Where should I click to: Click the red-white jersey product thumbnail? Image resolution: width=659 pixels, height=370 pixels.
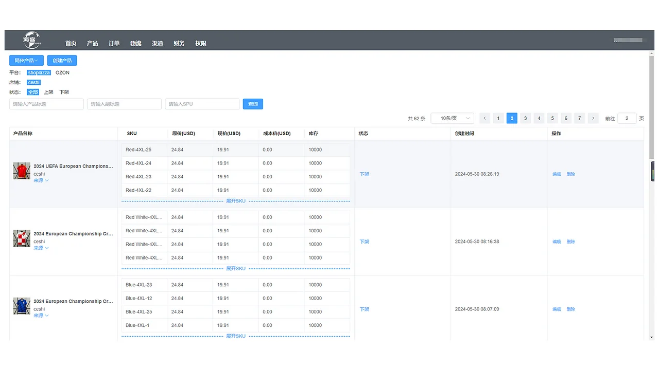click(x=21, y=238)
